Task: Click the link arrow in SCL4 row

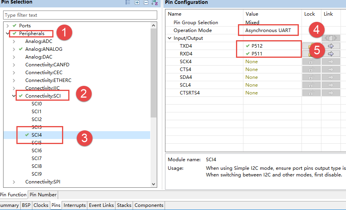Action: pos(330,85)
